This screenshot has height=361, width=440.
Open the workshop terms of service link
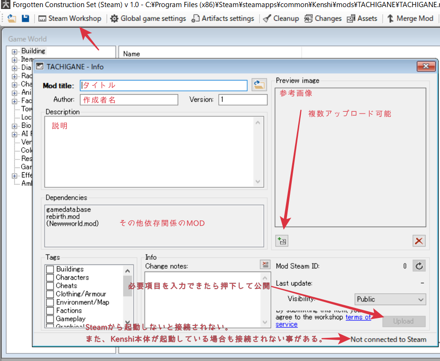point(358,317)
